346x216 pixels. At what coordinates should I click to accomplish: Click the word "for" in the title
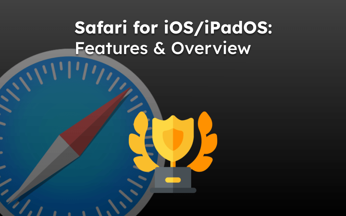coord(145,28)
